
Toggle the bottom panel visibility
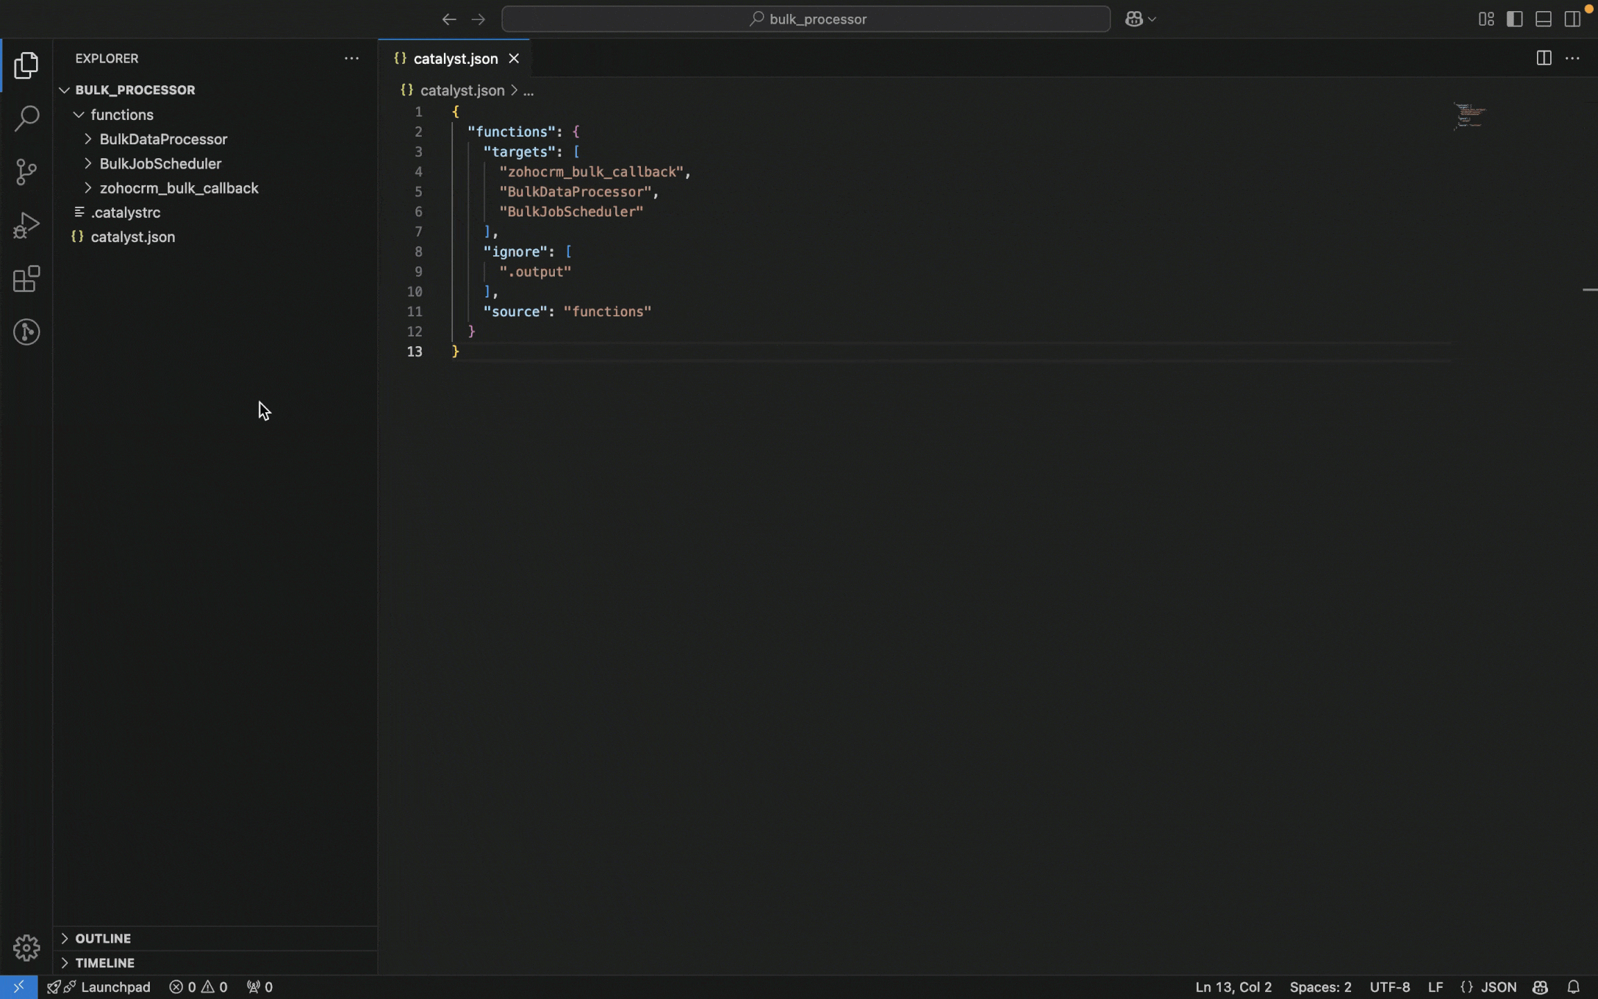(x=1543, y=19)
